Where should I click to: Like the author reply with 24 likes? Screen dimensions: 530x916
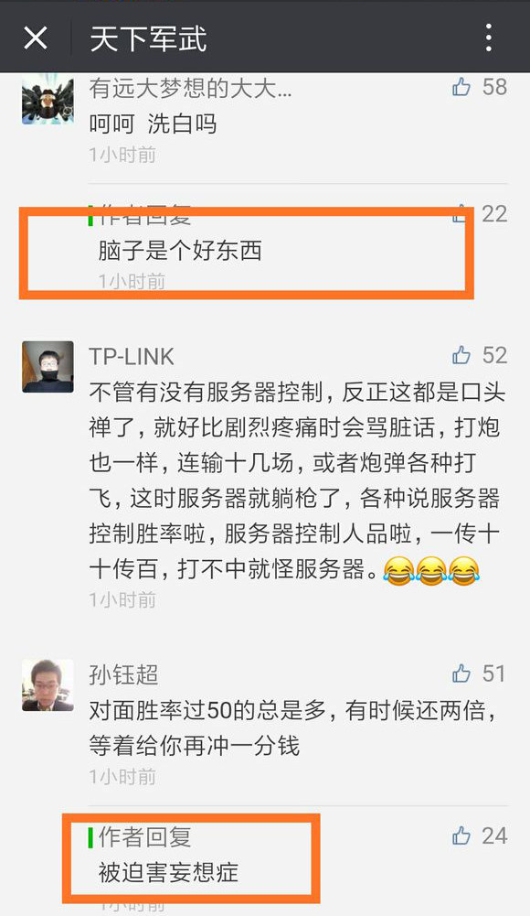461,836
